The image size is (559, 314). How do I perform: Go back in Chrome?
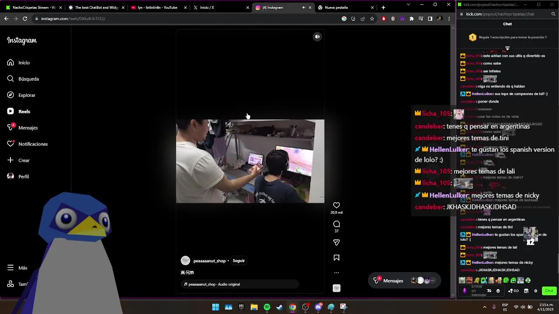point(6,19)
